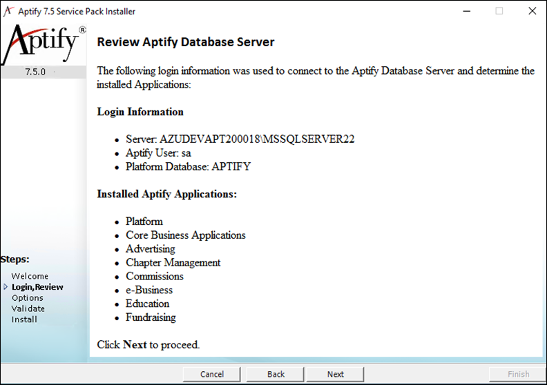
Task: Click the Next button
Action: 335,374
